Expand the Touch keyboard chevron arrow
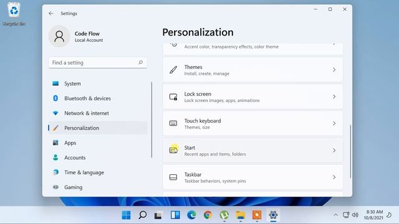The width and height of the screenshot is (399, 224). point(334,123)
